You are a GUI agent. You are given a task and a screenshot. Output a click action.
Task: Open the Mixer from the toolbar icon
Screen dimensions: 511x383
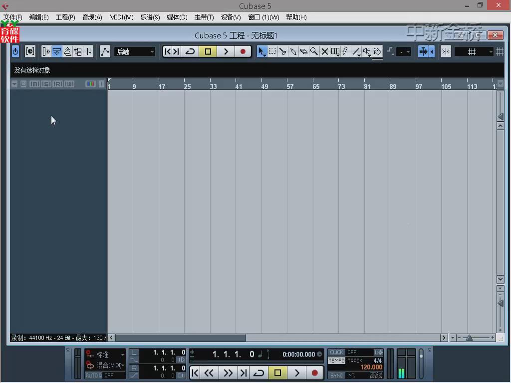point(89,51)
